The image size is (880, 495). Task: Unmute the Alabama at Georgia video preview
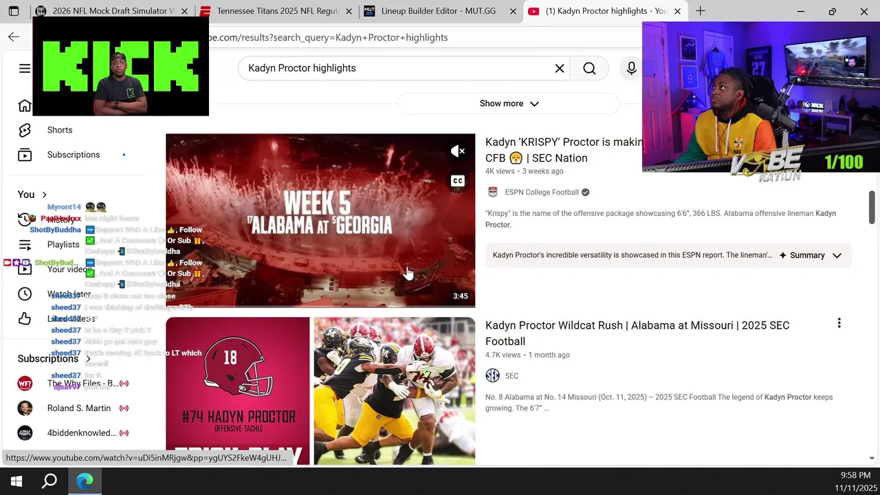pos(458,151)
